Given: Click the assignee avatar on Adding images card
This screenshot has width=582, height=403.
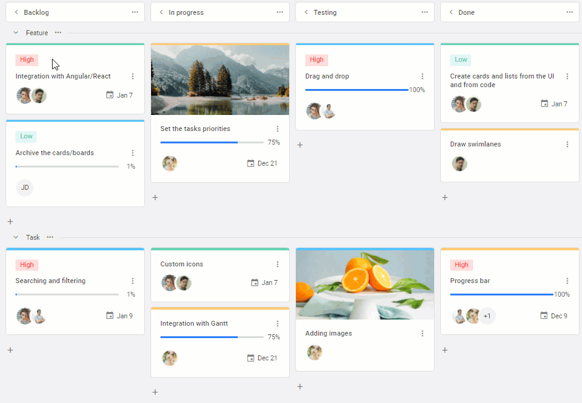Looking at the screenshot, I should 315,352.
